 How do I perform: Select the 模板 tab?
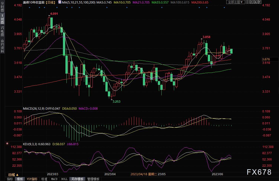[x=20, y=179]
